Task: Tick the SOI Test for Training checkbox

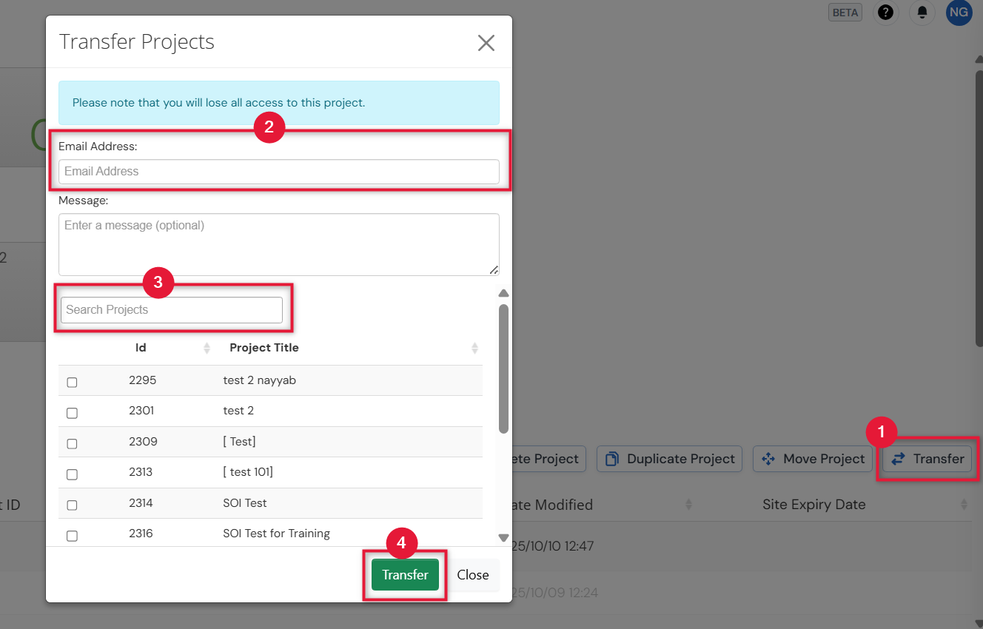Action: tap(72, 536)
